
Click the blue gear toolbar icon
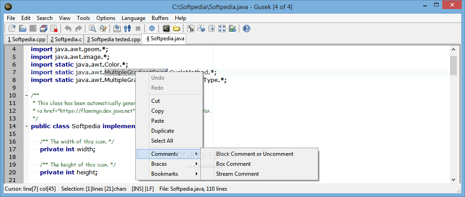[x=152, y=29]
